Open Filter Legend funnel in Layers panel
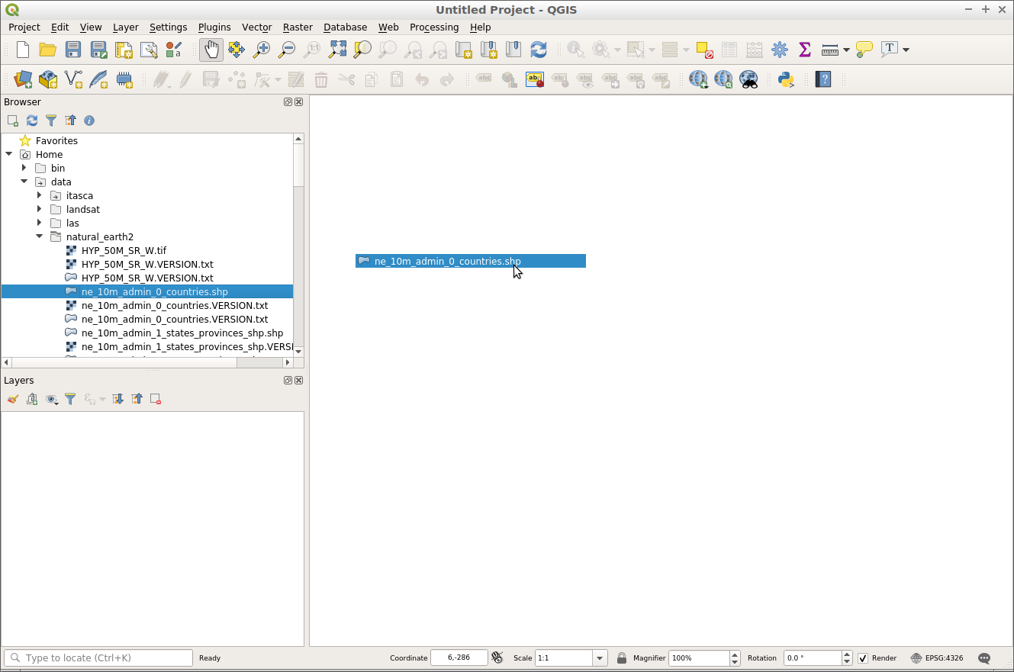This screenshot has height=672, width=1014. coord(70,399)
